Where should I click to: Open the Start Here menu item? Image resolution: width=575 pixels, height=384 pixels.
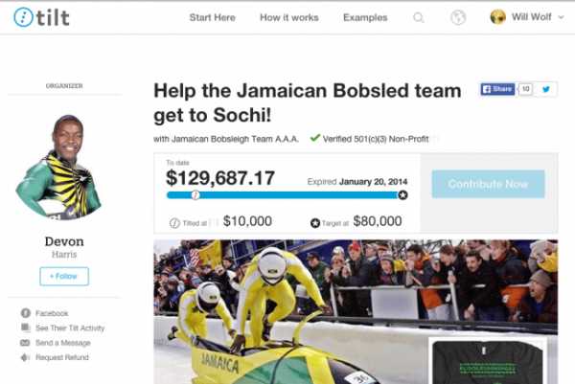click(x=213, y=17)
